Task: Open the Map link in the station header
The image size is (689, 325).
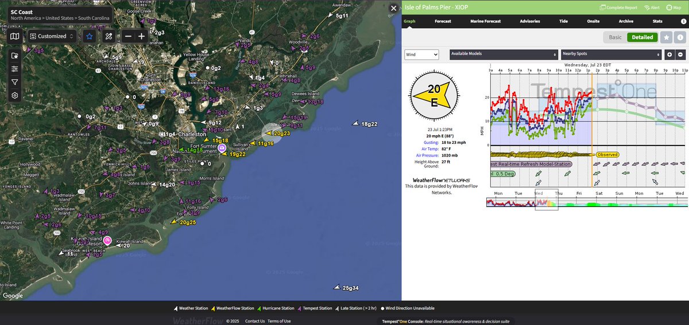Action: point(673,7)
